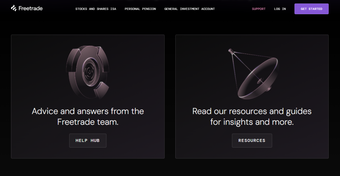Click the "Freetrade team." text line
Viewport: 340px width, 176px height.
click(x=88, y=122)
